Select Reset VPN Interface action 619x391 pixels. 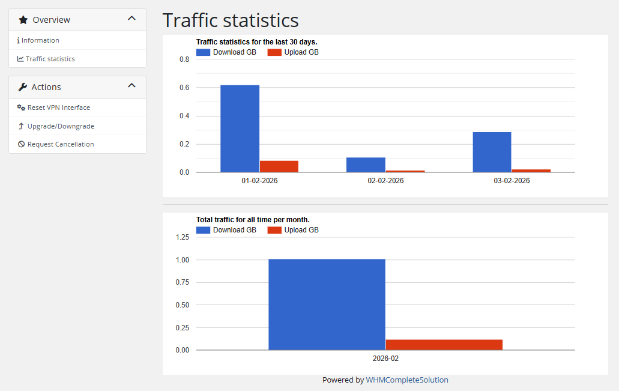tap(59, 108)
